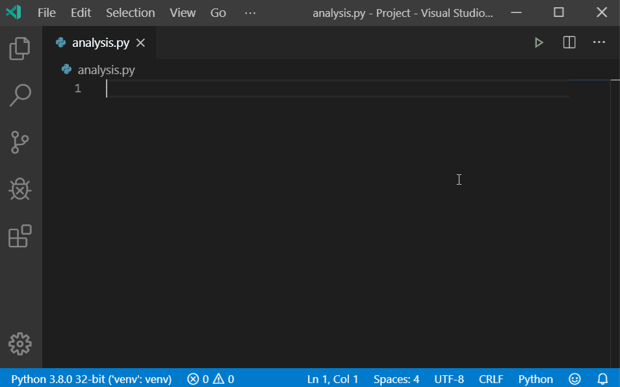Image resolution: width=620 pixels, height=387 pixels.
Task: Open the Debug view icon
Action: (x=20, y=189)
